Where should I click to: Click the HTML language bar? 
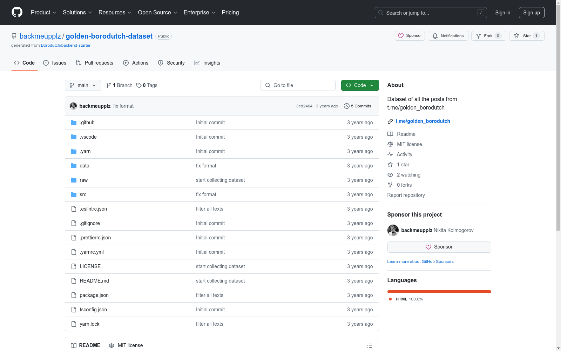[x=439, y=292]
